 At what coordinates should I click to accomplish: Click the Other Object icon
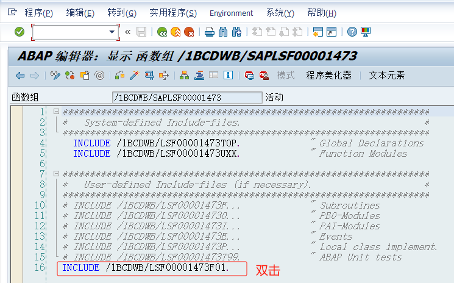85,75
